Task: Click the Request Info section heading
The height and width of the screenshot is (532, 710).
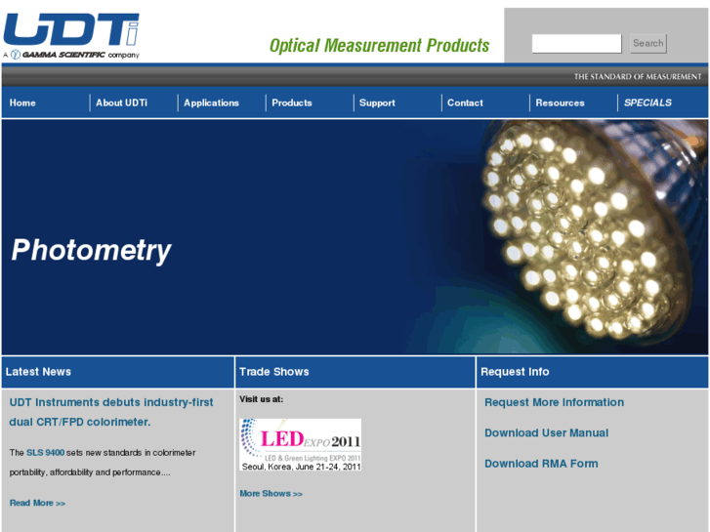Action: pos(515,372)
